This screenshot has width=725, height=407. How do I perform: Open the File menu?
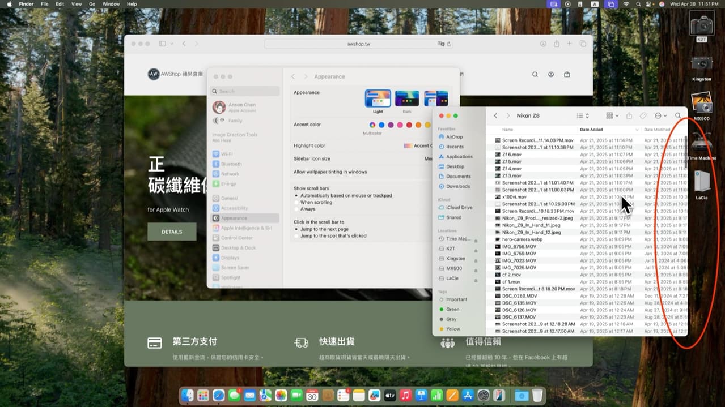coord(44,4)
